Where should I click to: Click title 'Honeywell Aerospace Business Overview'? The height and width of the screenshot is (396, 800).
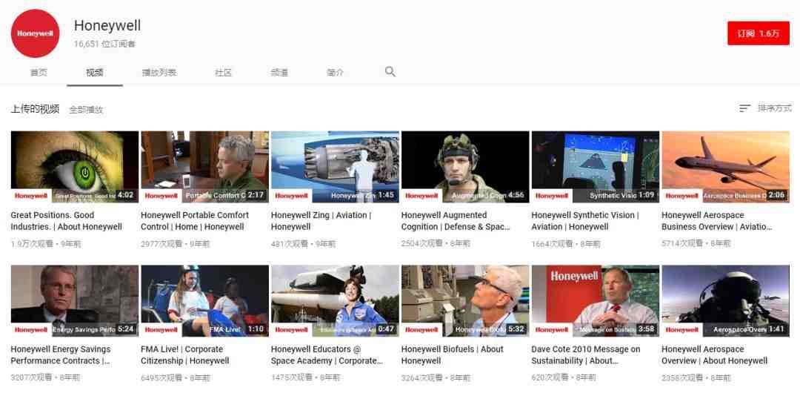[x=717, y=221]
